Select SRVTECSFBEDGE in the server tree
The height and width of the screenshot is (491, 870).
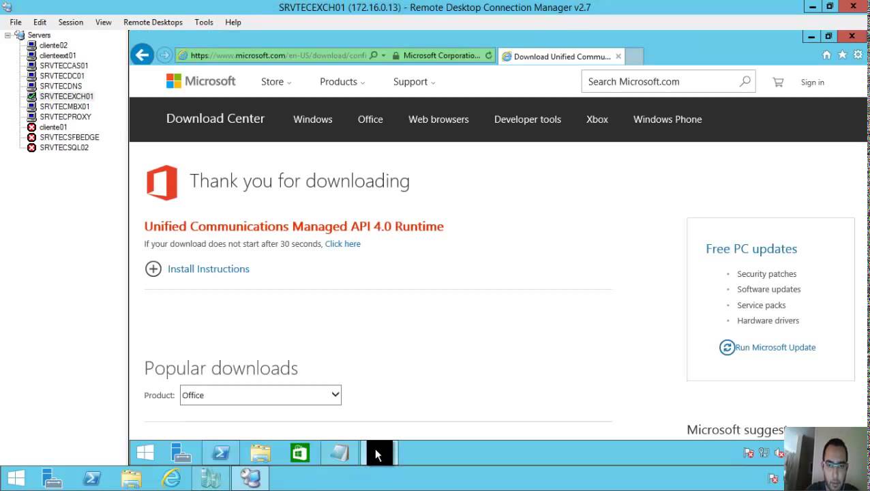click(x=70, y=137)
